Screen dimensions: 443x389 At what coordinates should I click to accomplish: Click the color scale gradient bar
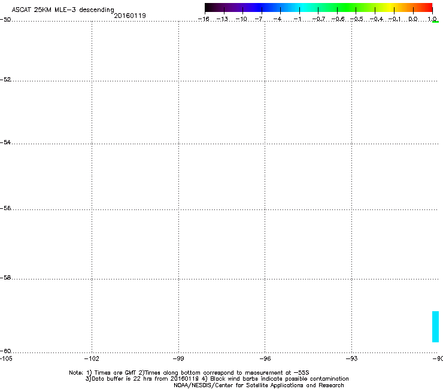click(x=318, y=8)
